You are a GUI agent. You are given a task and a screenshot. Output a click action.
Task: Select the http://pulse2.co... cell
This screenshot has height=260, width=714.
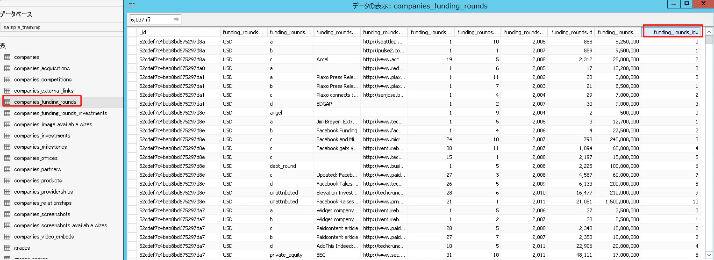pos(384,51)
